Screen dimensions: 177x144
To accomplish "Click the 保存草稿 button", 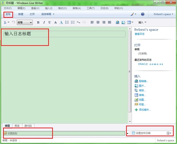I will [x=46, y=14].
